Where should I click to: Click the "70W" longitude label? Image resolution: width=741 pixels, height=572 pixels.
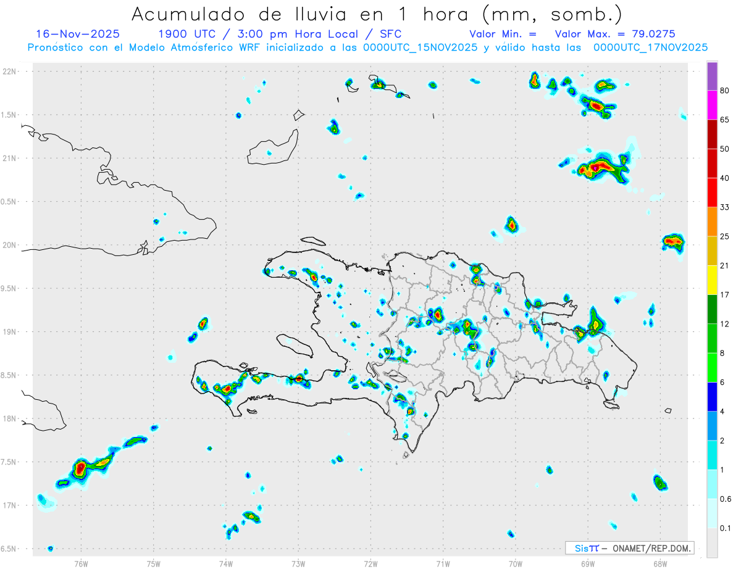[x=516, y=563]
